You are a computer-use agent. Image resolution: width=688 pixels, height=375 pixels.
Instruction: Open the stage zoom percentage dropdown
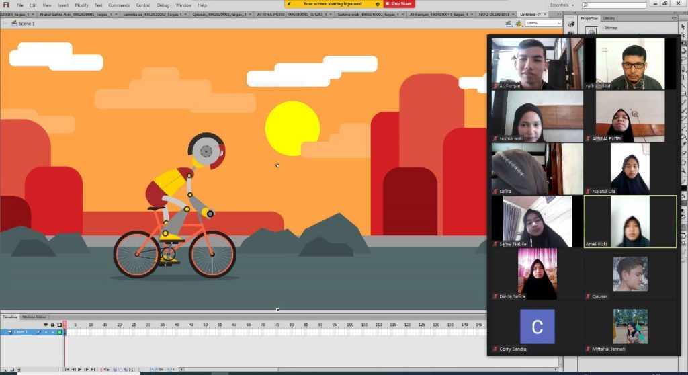pyautogui.click(x=559, y=23)
